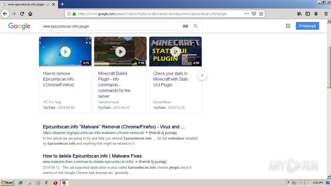Image resolution: width=331 pixels, height=186 pixels.
Task: Launch Chrome from taskbar
Action: click(x=47, y=183)
